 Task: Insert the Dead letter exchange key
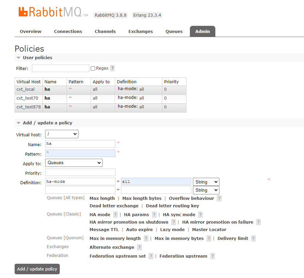pos(114,206)
